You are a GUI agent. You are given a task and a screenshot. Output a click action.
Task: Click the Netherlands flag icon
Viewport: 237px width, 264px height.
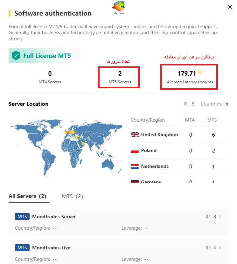135,166
